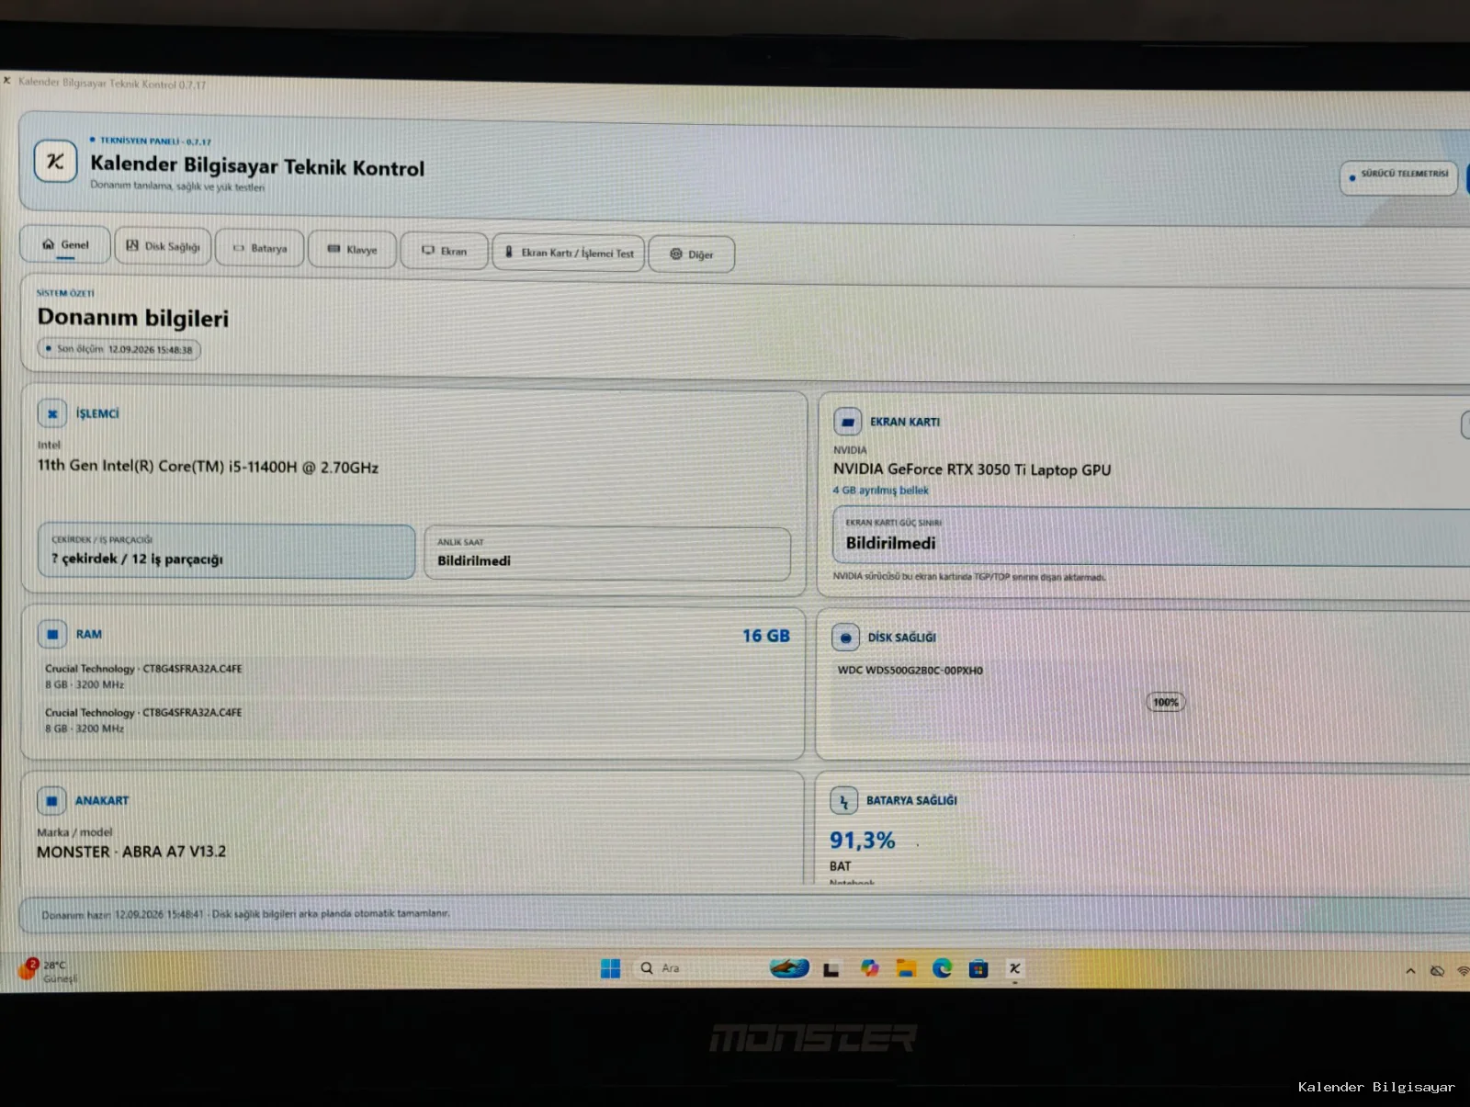Click the Kalender app logo icon
The width and height of the screenshot is (1470, 1107).
point(55,162)
